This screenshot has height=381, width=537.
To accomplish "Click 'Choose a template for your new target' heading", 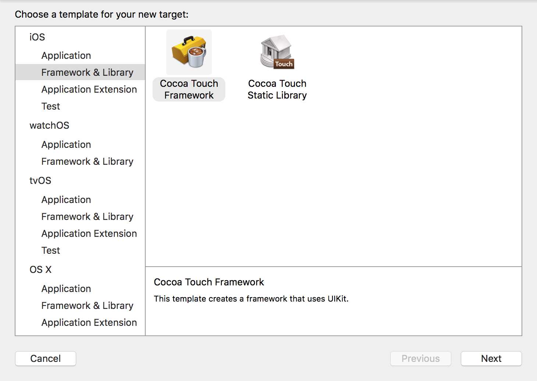I will point(102,14).
